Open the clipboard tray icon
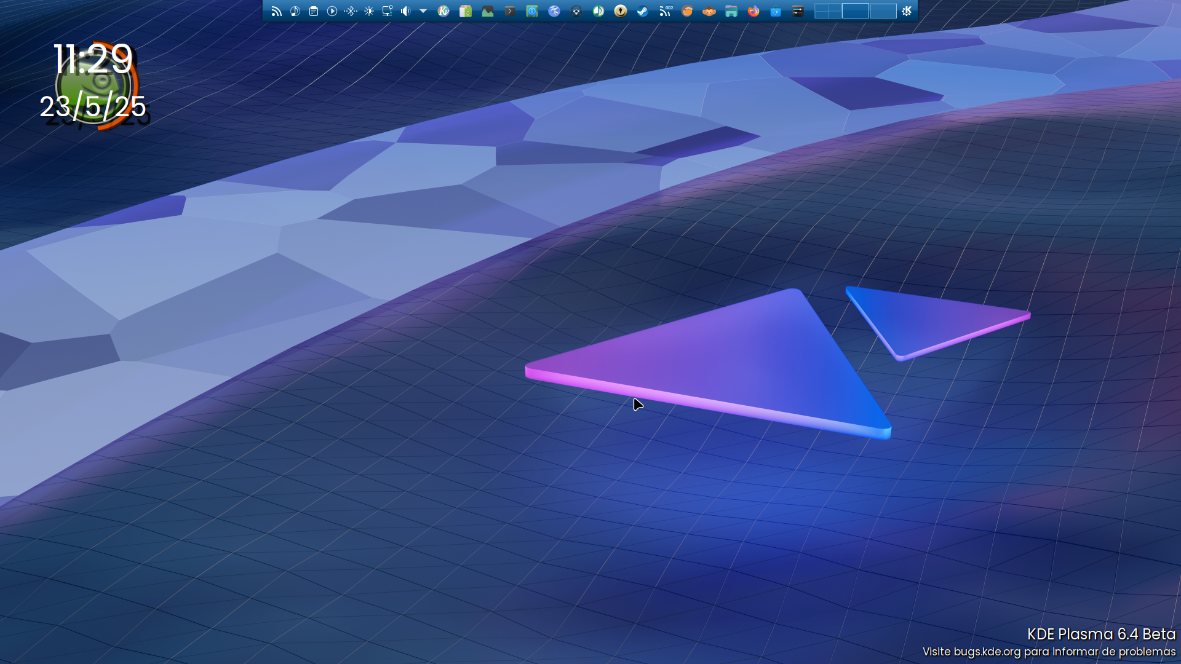The height and width of the screenshot is (664, 1181). pos(314,11)
